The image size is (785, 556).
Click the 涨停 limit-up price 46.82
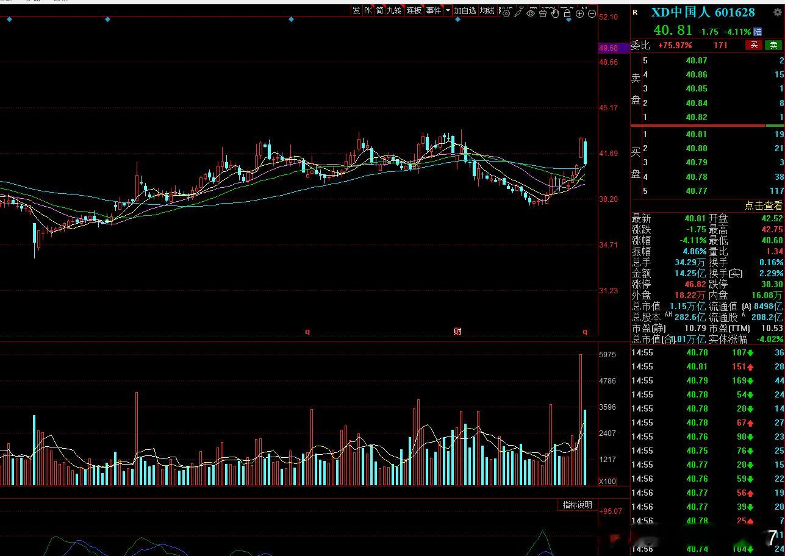[695, 284]
